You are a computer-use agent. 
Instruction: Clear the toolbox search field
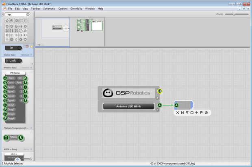pos(28,15)
